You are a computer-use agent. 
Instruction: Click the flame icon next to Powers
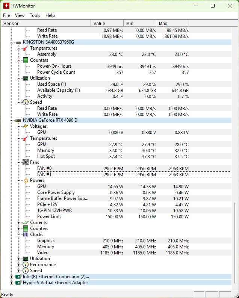25,180
